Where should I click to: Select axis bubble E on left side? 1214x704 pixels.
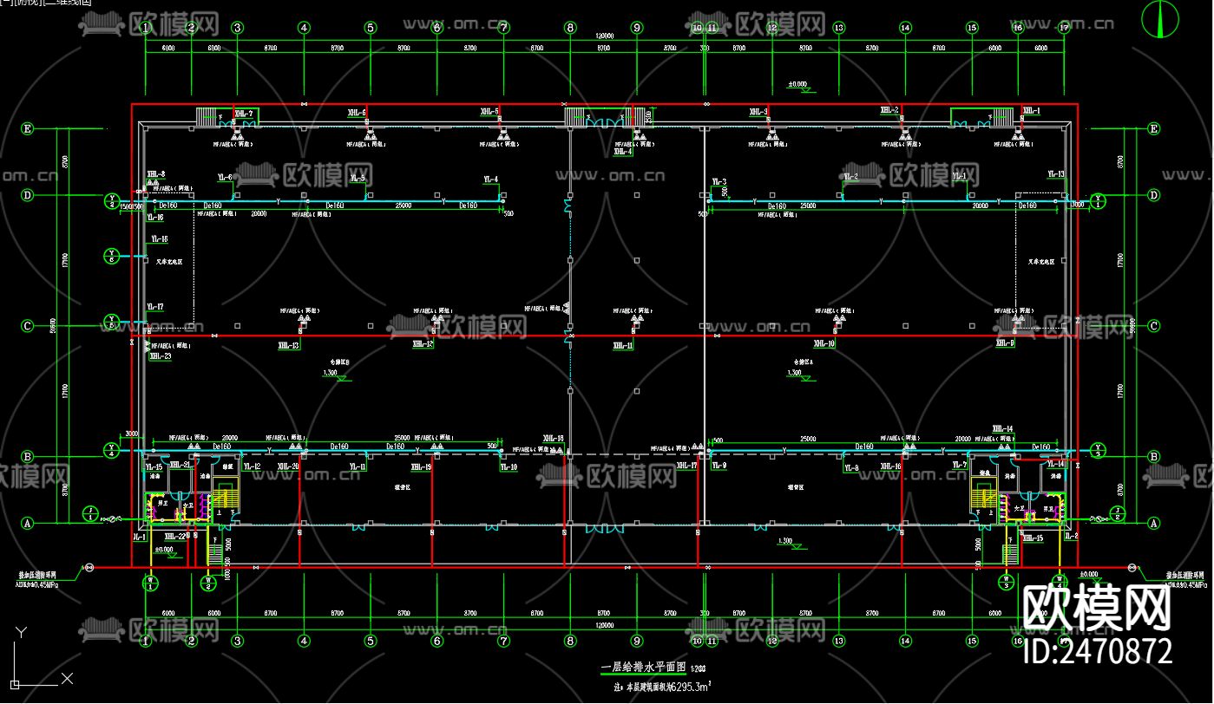tap(27, 129)
